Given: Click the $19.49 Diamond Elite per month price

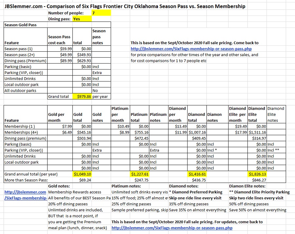Looking at the screenshot, I should (238, 126).
